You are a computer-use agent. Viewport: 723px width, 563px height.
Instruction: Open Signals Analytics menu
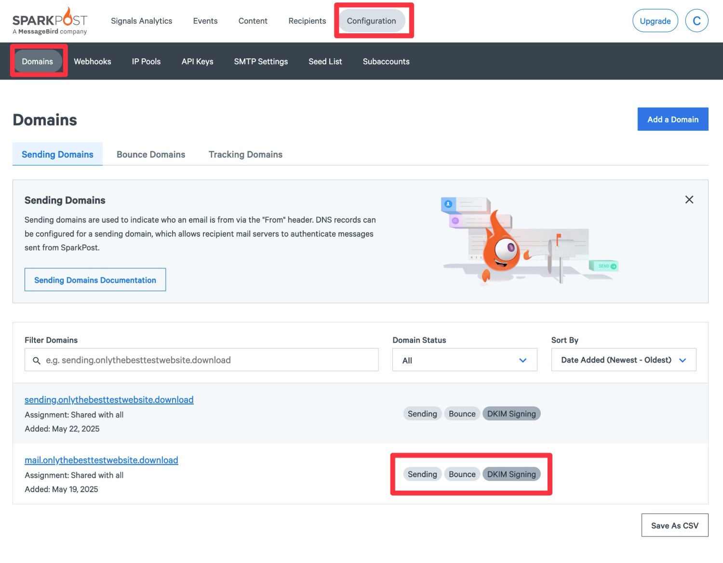pos(141,21)
